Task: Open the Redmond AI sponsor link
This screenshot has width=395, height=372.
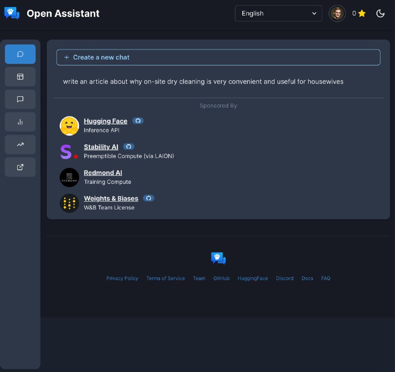Action: 103,172
